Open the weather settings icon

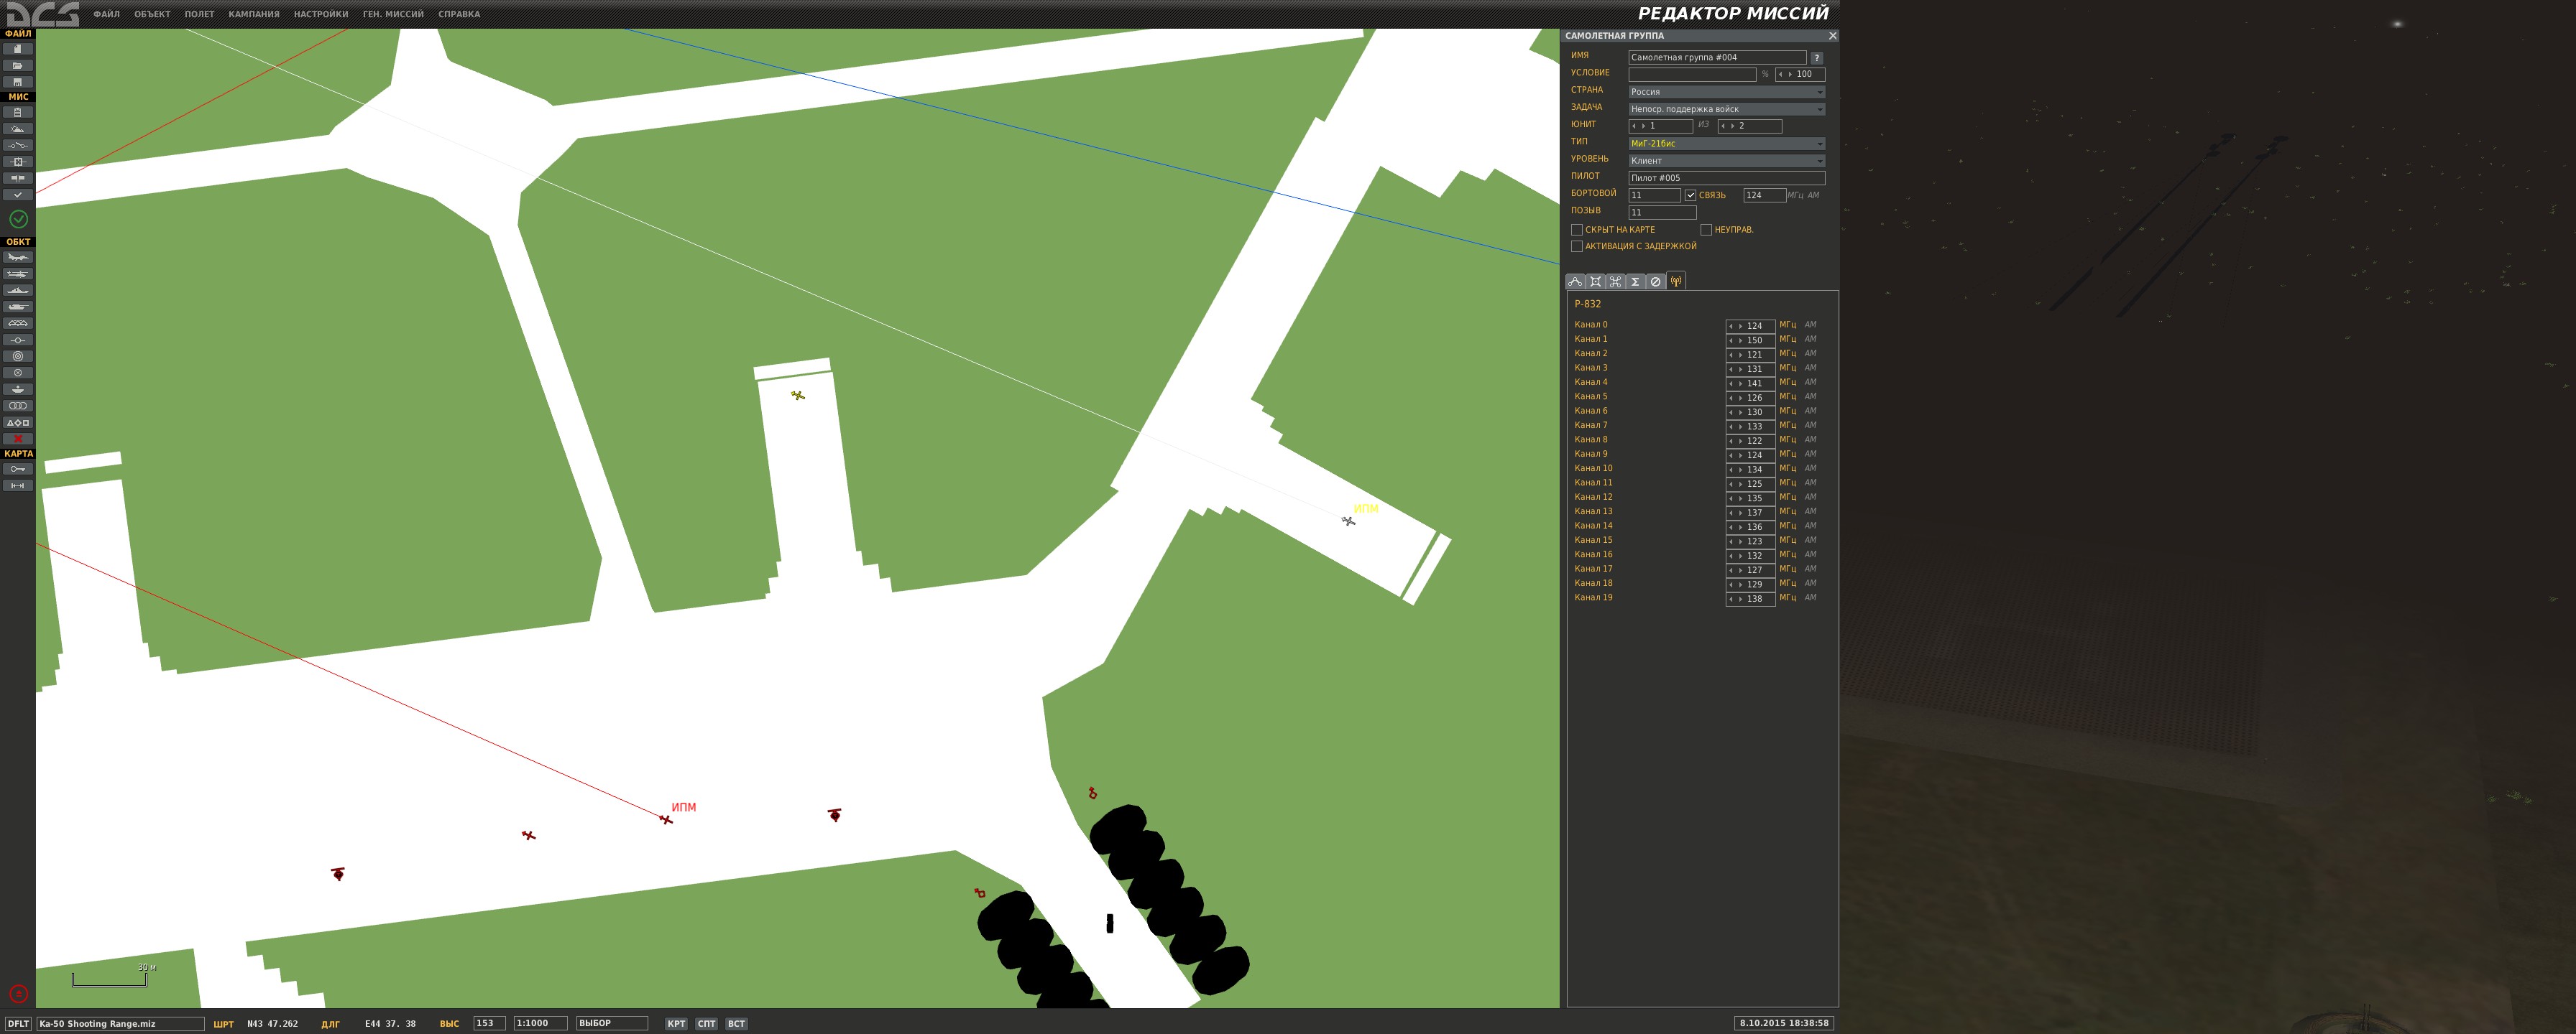pos(18,129)
